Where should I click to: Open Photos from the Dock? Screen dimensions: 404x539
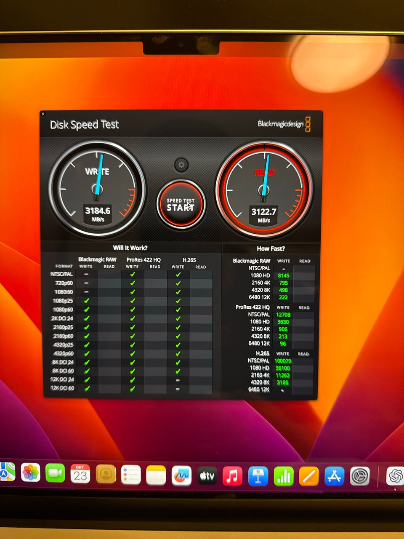(30, 473)
